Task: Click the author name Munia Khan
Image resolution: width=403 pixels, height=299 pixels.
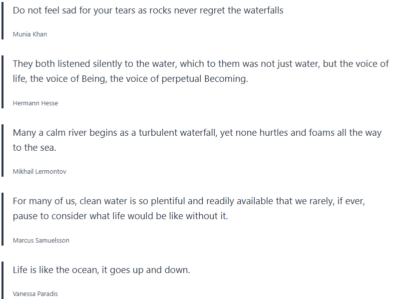Action: coord(30,34)
